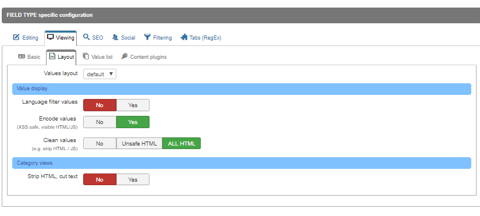Click the Encode values label
Screen dimensions: 480x216
point(58,119)
